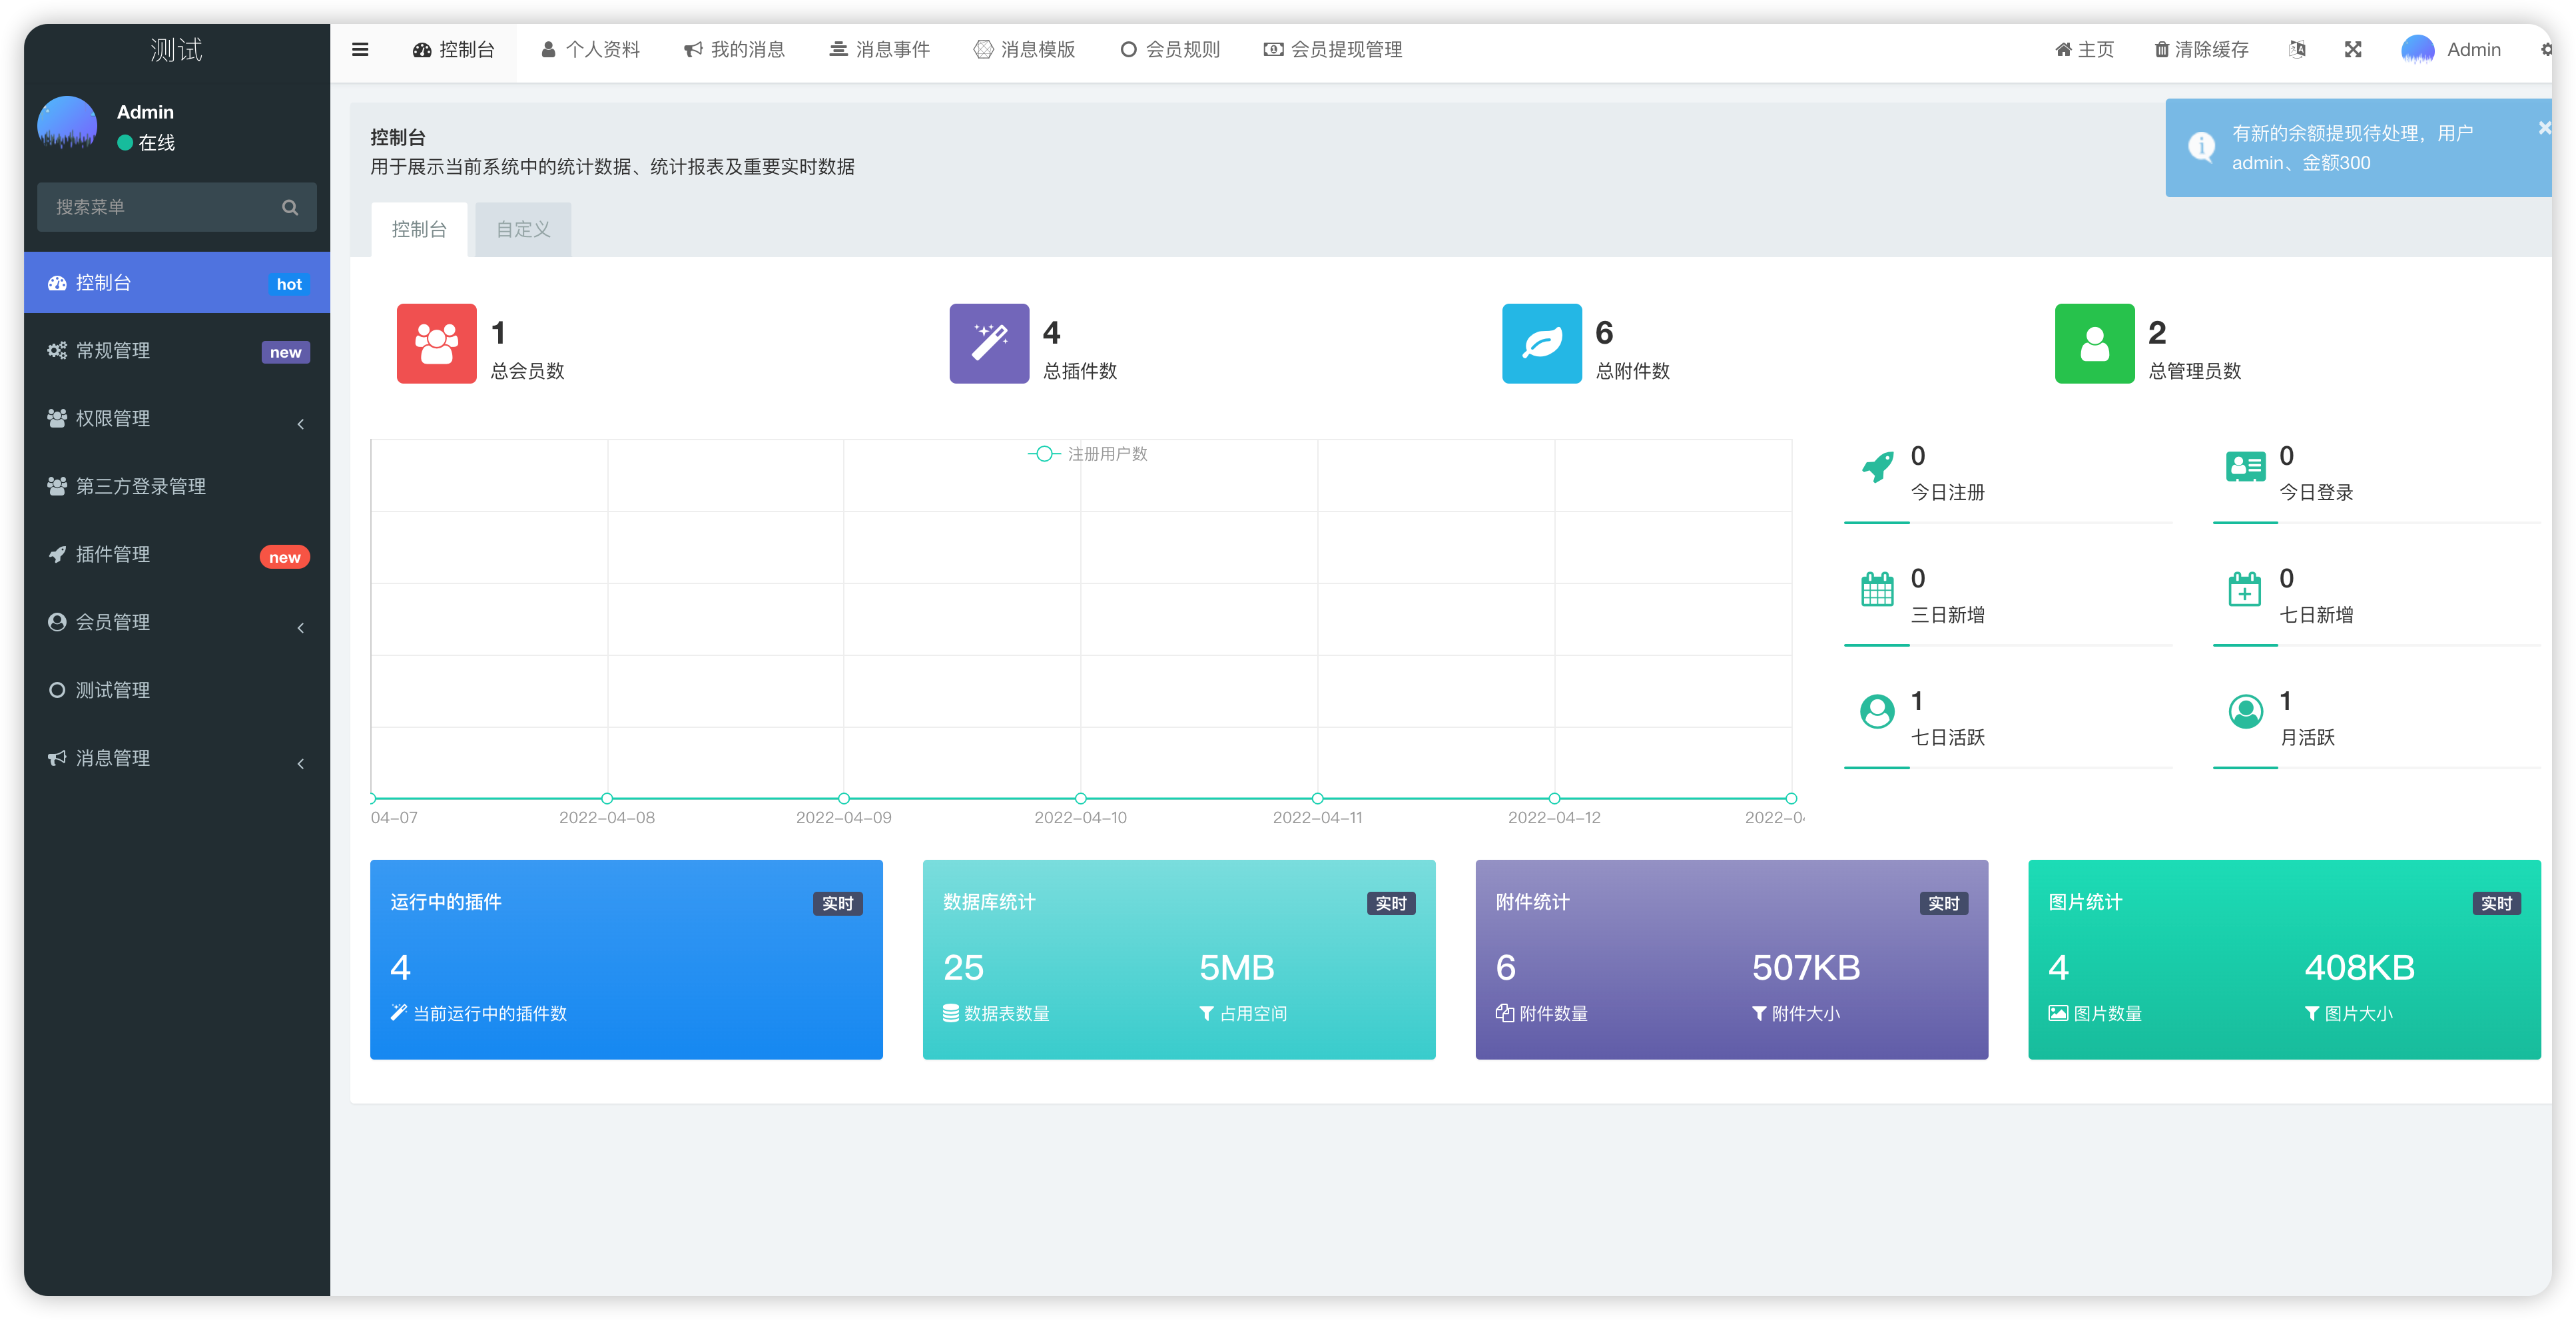
Task: Click the 测试 site title
Action: pos(176,50)
